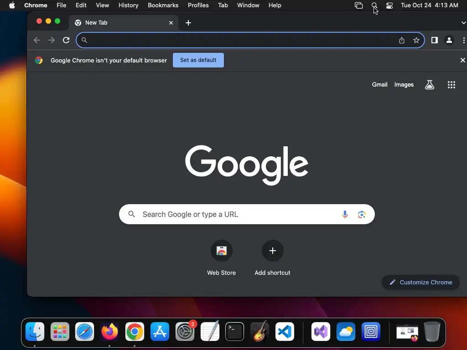Select the New Tab tab

click(124, 23)
